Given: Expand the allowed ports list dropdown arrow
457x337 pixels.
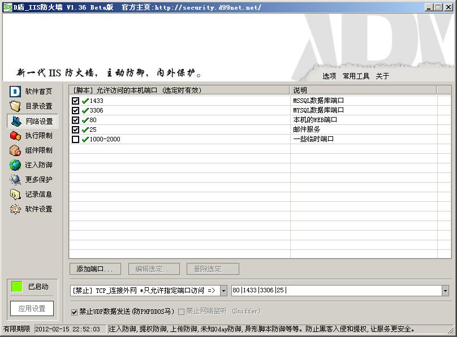Looking at the screenshot, I should point(445,291).
